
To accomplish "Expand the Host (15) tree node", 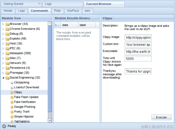I will pyautogui.click(x=3, y=44).
